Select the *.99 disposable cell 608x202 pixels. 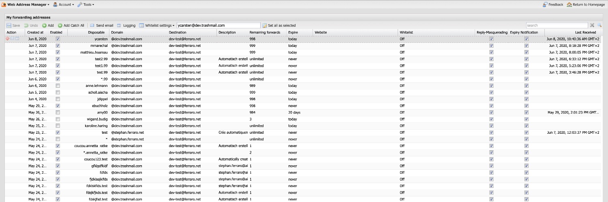click(x=105, y=79)
